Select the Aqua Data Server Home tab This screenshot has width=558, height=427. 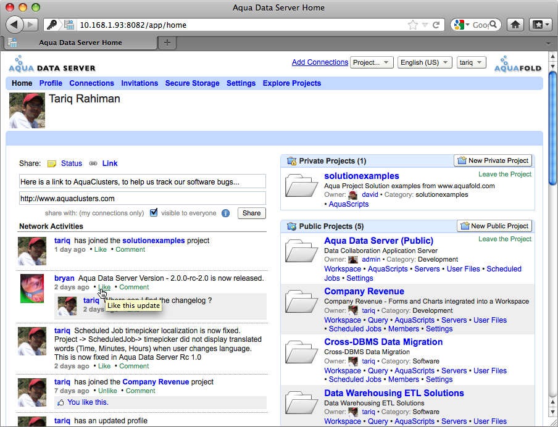80,43
